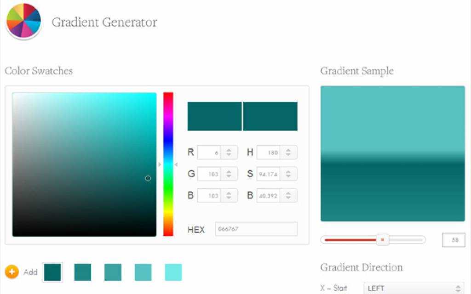This screenshot has height=294, width=471.
Task: Click the left current color preview
Action: (x=214, y=116)
